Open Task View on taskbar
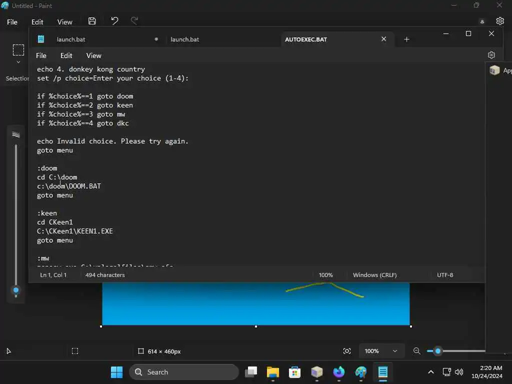This screenshot has width=512, height=384. [251, 372]
